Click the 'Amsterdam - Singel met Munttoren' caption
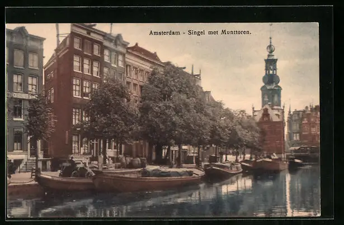Screen dimensions: 344x225 click(x=200, y=32)
